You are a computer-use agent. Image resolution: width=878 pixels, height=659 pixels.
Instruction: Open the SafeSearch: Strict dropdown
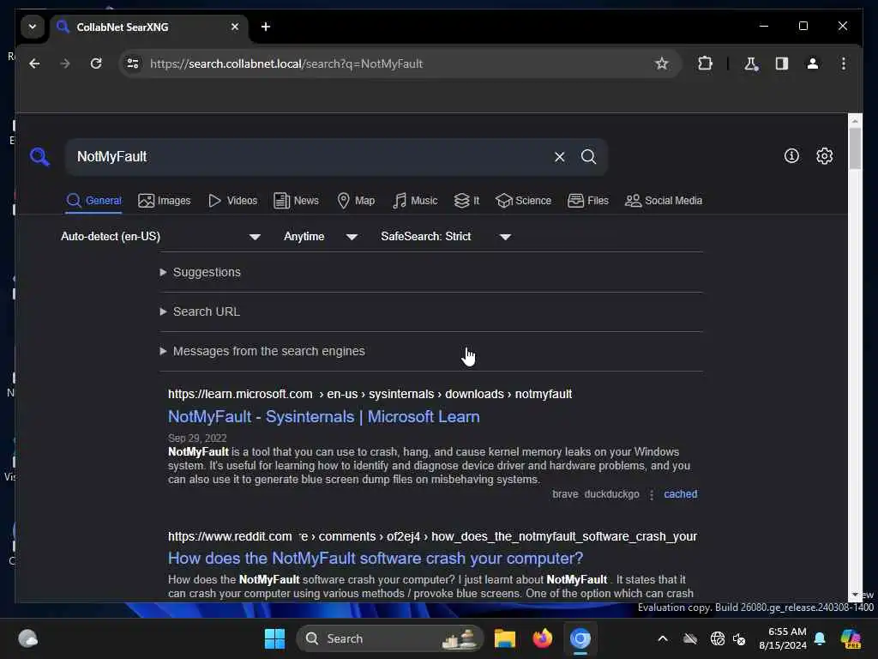pos(446,237)
